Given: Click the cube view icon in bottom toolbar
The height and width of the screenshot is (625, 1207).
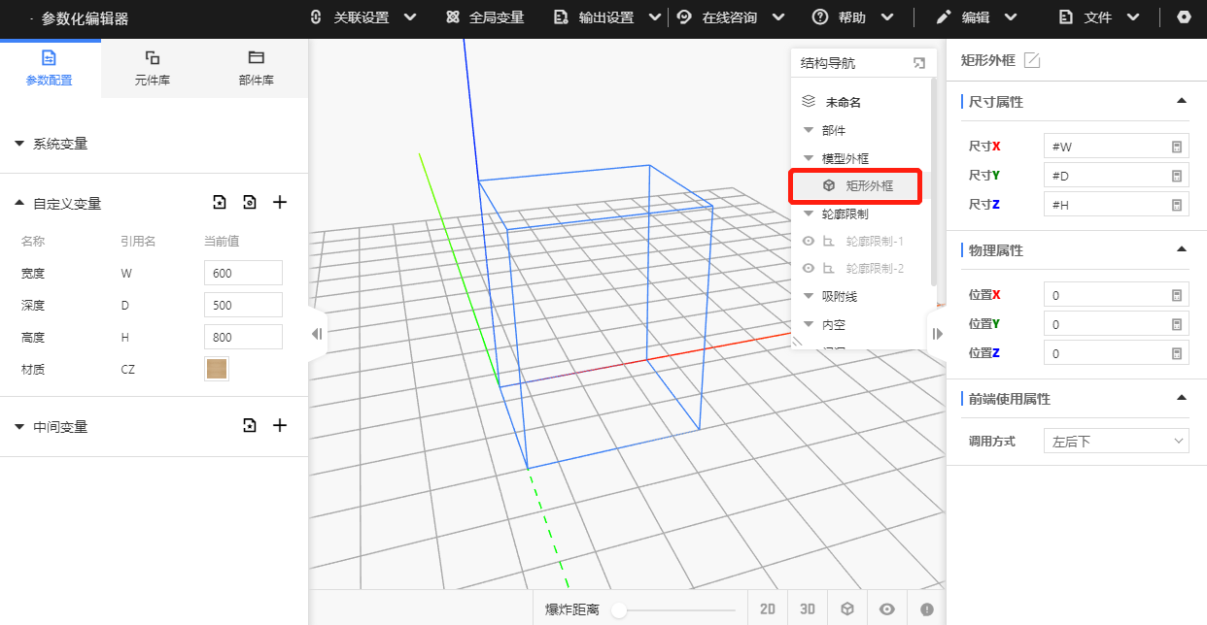Looking at the screenshot, I should click(x=847, y=609).
